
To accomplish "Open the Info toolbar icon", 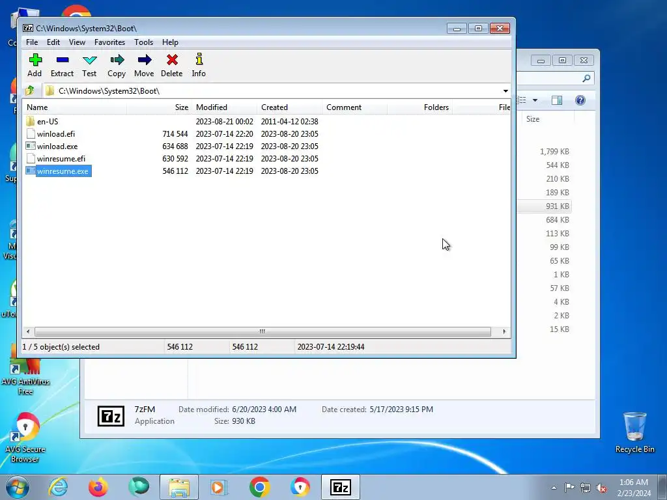I will [x=199, y=65].
